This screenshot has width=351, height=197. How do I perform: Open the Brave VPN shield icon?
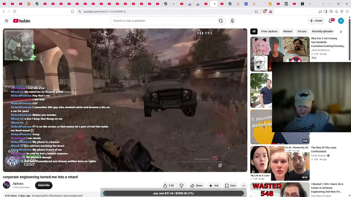point(342,11)
